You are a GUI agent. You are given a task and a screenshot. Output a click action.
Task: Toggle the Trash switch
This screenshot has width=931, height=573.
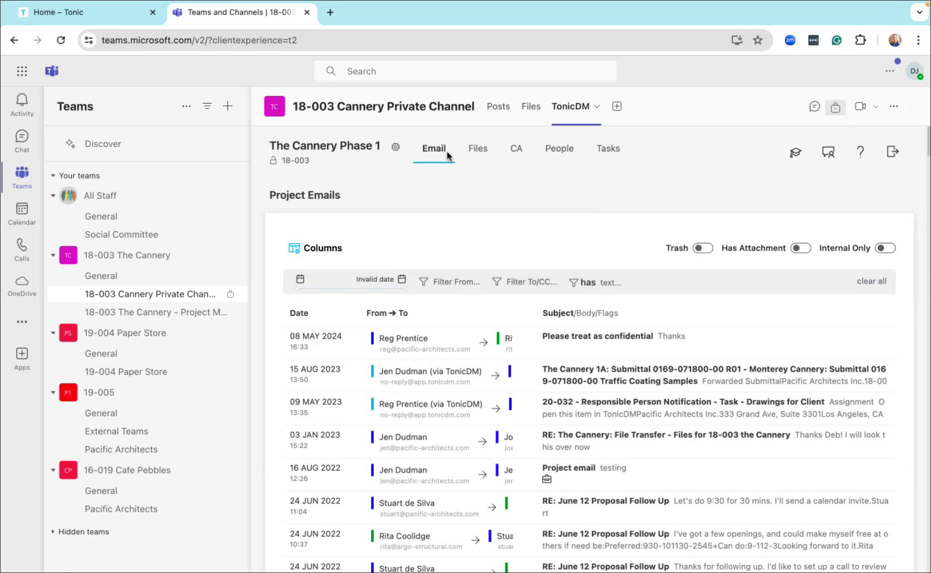[703, 248]
